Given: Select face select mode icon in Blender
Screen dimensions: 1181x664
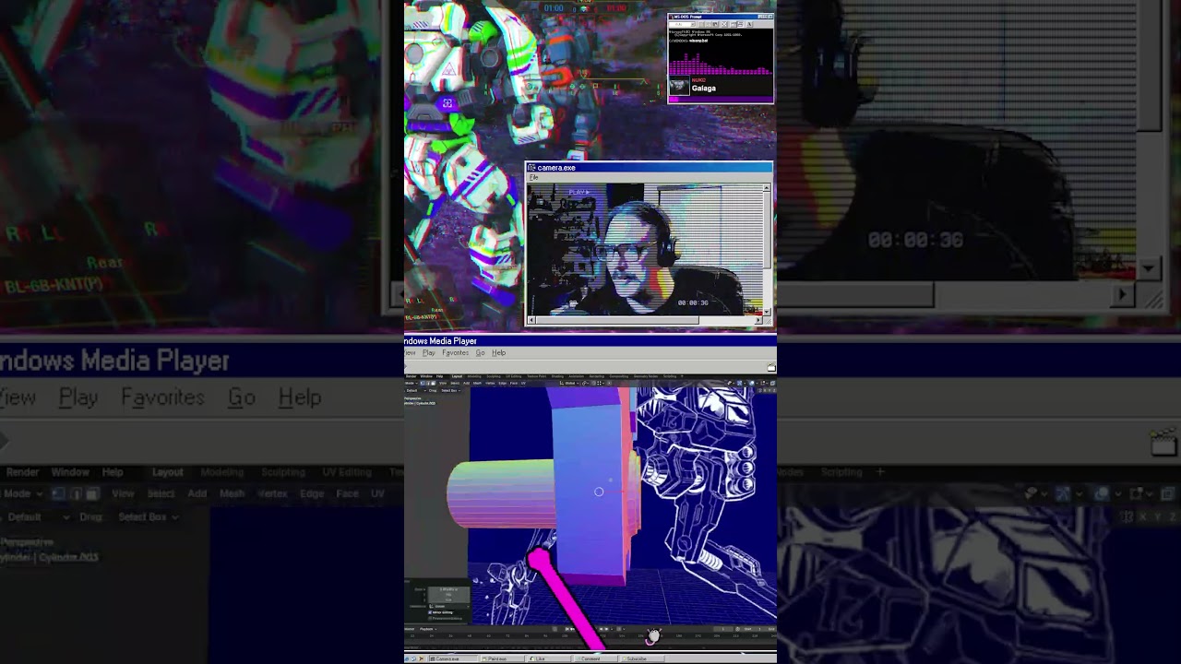Looking at the screenshot, I should click(x=434, y=383).
